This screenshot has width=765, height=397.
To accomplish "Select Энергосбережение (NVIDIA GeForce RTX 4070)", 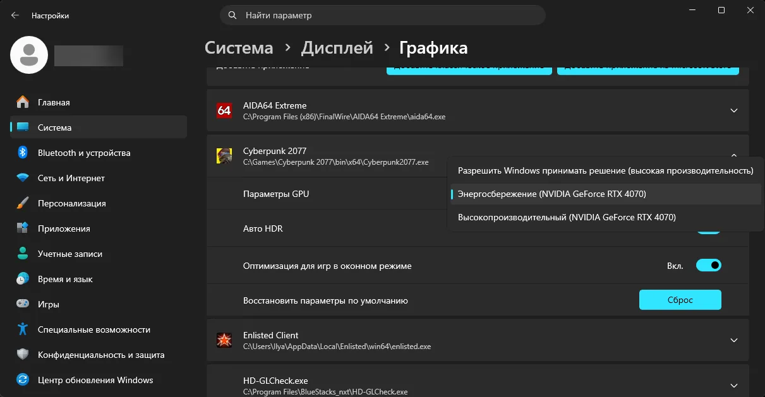I will tap(605, 194).
